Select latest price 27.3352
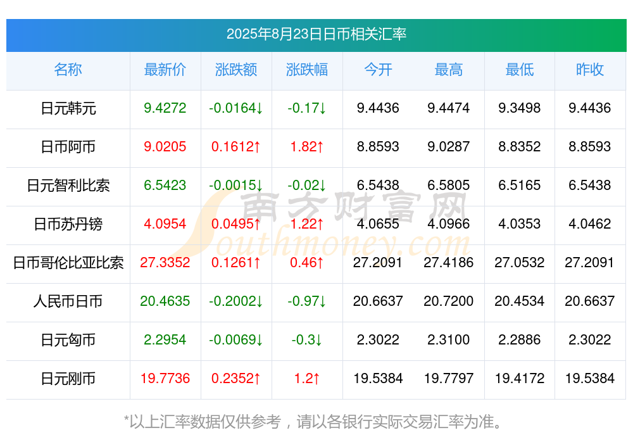This screenshot has height=442, width=633. coord(165,262)
